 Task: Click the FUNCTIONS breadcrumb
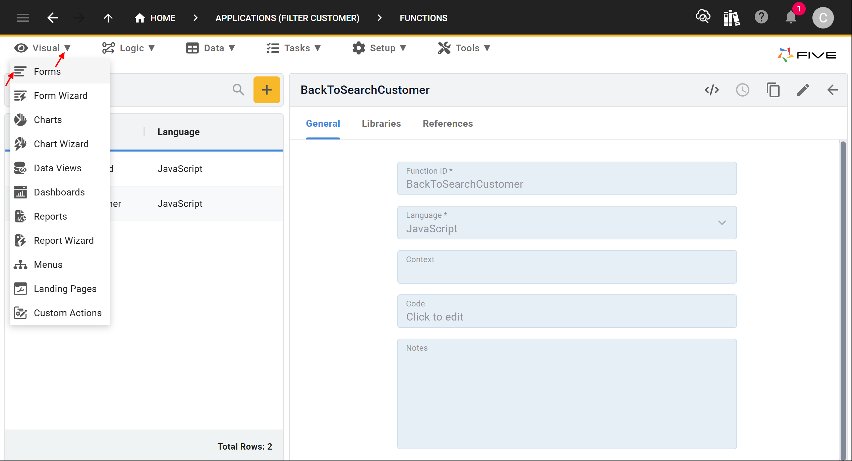423,18
